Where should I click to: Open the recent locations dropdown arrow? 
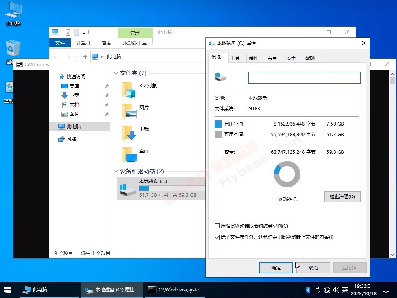pos(77,57)
